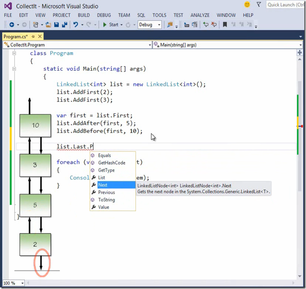Image resolution: width=306 pixels, height=289 pixels.
Task: Open the overflow arrow after the bookmark icons
Action: point(256,27)
